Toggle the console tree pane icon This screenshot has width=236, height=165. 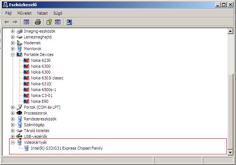[26, 22]
